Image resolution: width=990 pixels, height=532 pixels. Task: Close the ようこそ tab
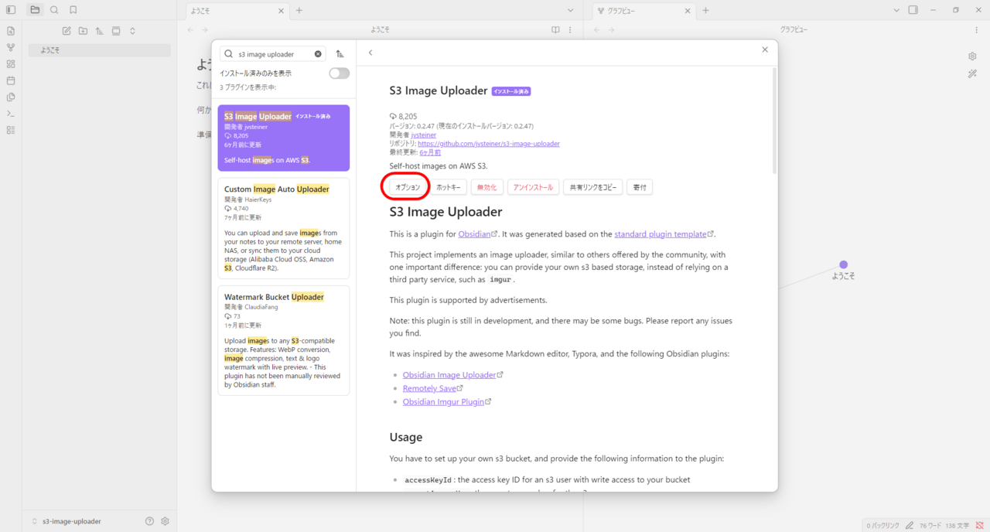[282, 11]
